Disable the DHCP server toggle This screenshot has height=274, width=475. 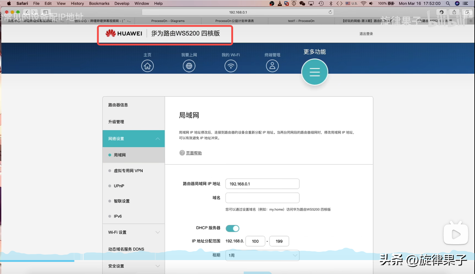click(232, 228)
